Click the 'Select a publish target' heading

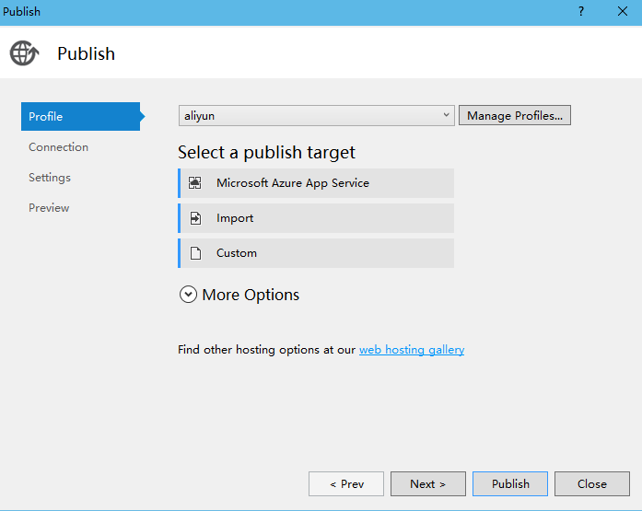point(266,152)
